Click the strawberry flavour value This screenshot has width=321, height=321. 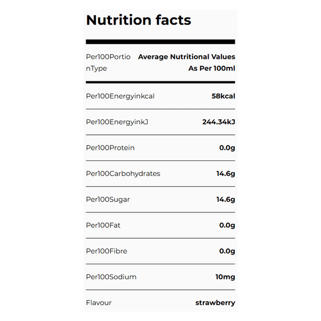tap(215, 303)
